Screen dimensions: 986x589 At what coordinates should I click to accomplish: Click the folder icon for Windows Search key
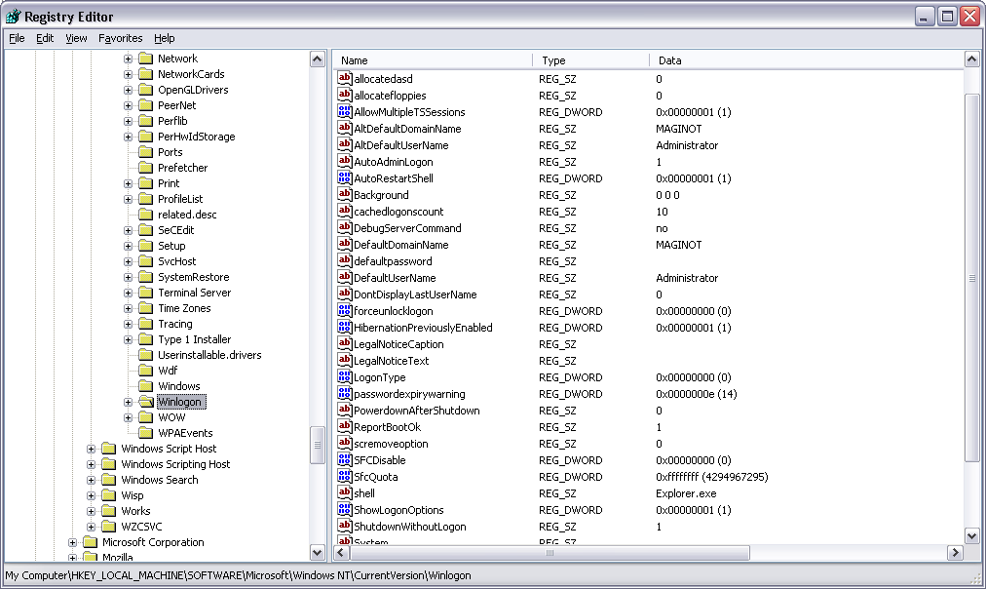[109, 480]
